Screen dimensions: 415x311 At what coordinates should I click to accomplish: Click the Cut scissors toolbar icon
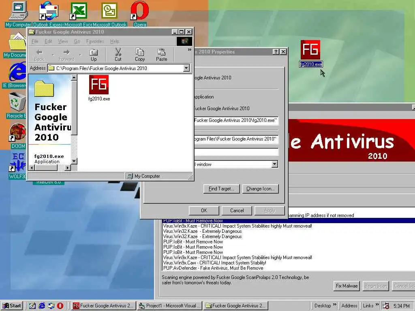coord(118,55)
